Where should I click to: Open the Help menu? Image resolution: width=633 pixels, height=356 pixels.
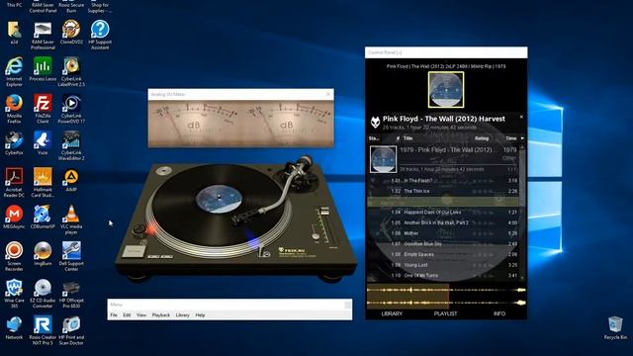pyautogui.click(x=200, y=314)
